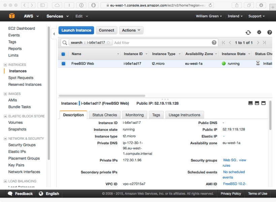Show all tabs in Safari
This screenshot has width=276, height=202.
point(249,5)
